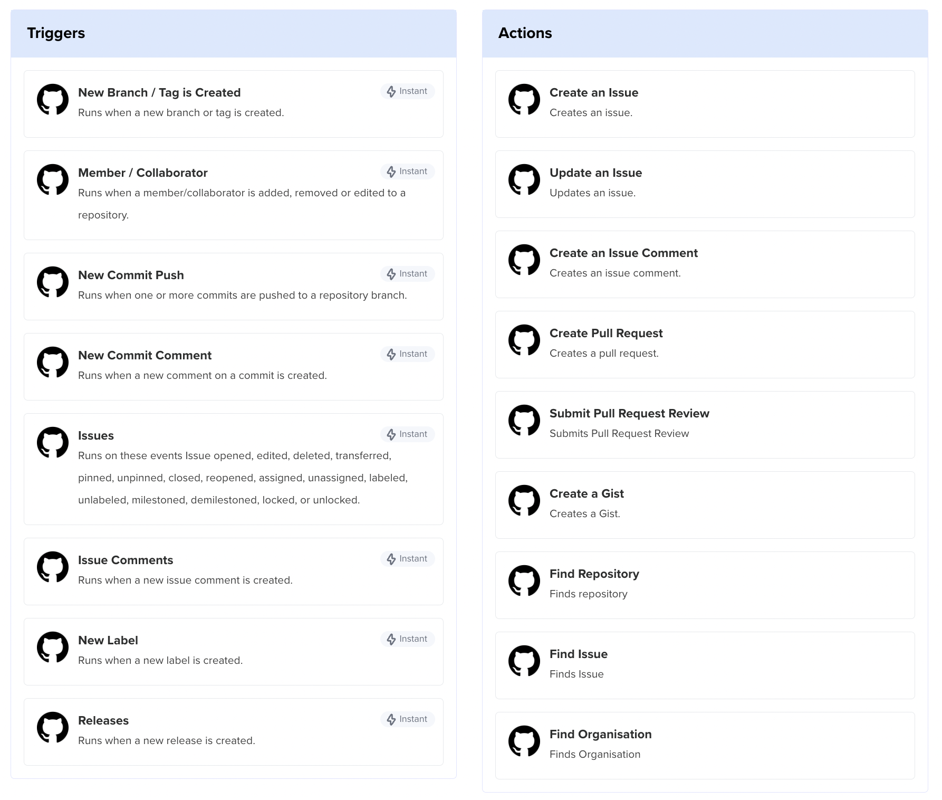Screen dimensions: 942x800
Task: Click the GitHub icon on the Issues trigger
Action: (x=53, y=443)
